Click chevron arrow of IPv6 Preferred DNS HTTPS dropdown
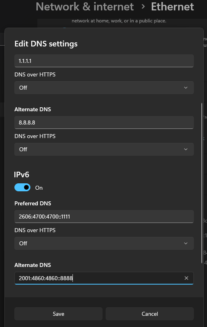Screen dimensions: 207x327 [x=186, y=243]
